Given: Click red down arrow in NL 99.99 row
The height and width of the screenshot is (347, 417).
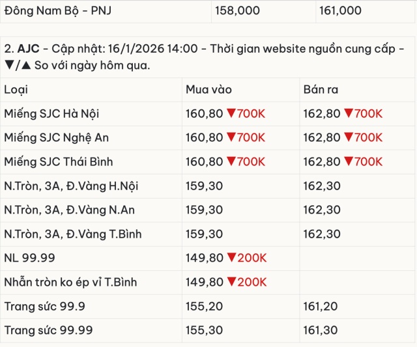Looking at the screenshot, I should coord(231,258).
